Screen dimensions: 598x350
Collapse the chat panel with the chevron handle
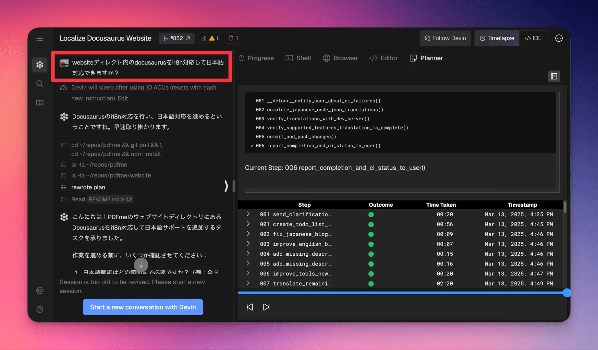click(x=226, y=186)
